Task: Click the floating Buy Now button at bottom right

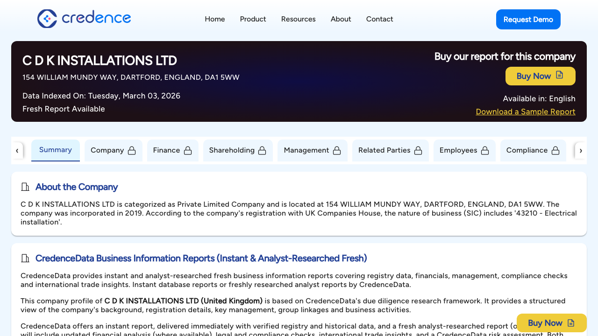Action: click(x=551, y=322)
